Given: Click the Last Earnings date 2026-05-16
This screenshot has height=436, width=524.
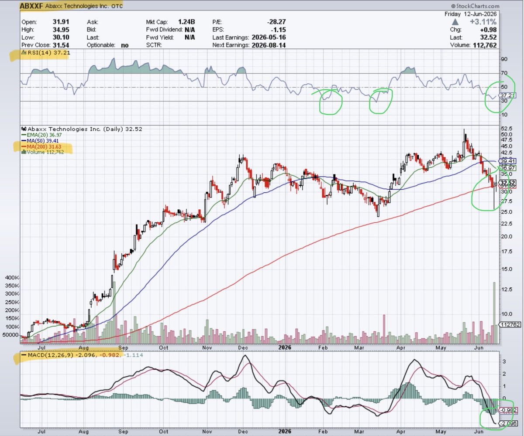Looking at the screenshot, I should (x=268, y=37).
